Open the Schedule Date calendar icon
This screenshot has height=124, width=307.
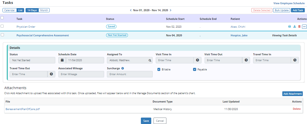pos(62,60)
